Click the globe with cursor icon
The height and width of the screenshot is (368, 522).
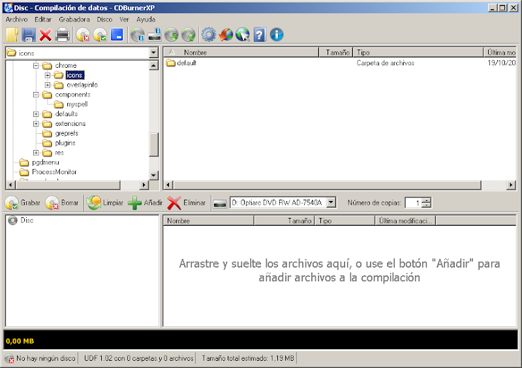click(243, 35)
